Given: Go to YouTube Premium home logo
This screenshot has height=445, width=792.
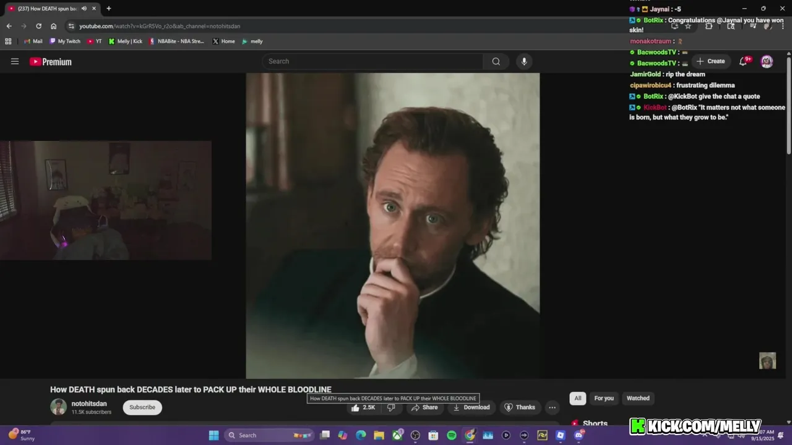Looking at the screenshot, I should point(51,62).
